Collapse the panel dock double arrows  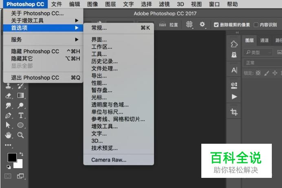pos(237,32)
